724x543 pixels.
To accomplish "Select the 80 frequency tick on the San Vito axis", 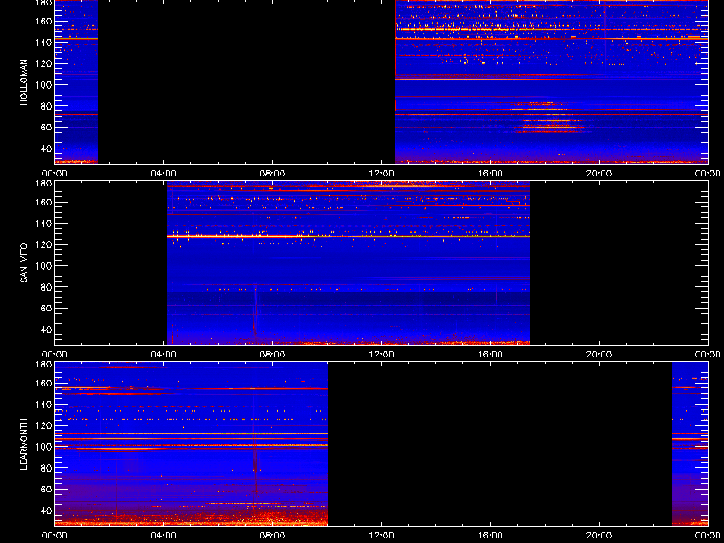I will coord(47,287).
